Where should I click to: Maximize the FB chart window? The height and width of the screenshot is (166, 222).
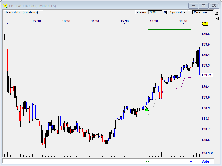coord(203,6)
